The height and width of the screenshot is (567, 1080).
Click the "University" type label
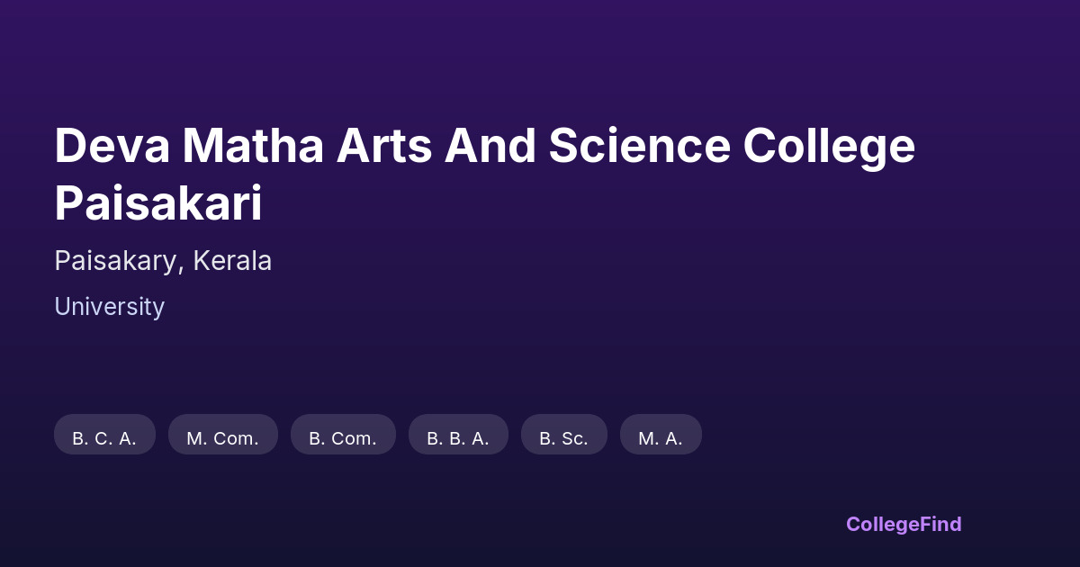[x=109, y=307]
